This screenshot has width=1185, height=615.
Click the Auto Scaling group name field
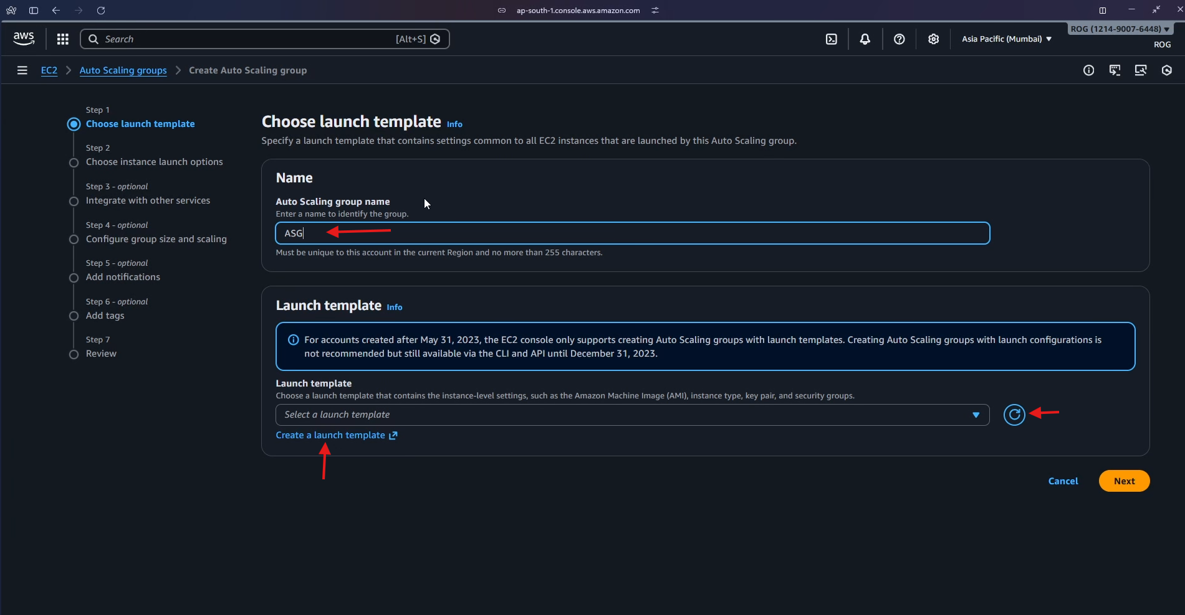coord(631,233)
